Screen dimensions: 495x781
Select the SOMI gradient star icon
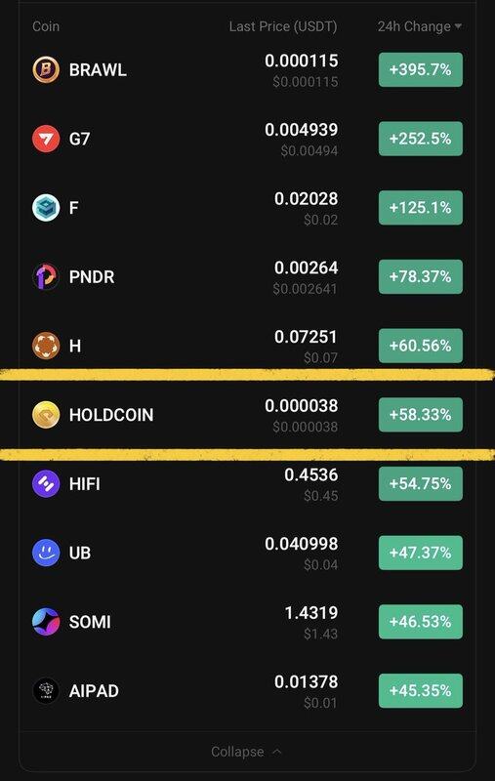tap(46, 622)
